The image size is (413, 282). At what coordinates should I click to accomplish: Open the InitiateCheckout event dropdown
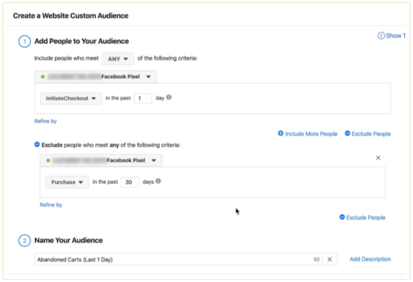(x=70, y=99)
